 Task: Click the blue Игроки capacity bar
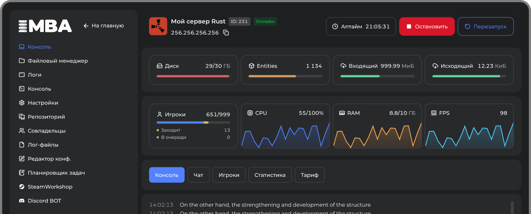[x=193, y=122]
